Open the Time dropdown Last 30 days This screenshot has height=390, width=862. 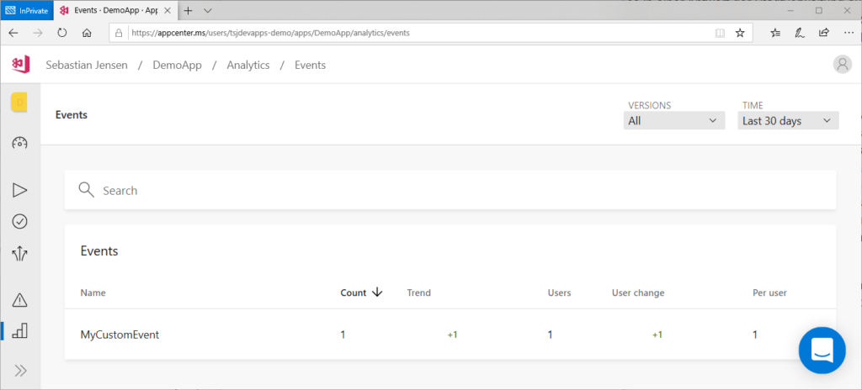click(x=789, y=121)
